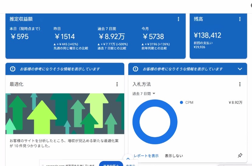The image size is (252, 166).
Task: Click the upward chevron floating button
Action: tap(128, 159)
